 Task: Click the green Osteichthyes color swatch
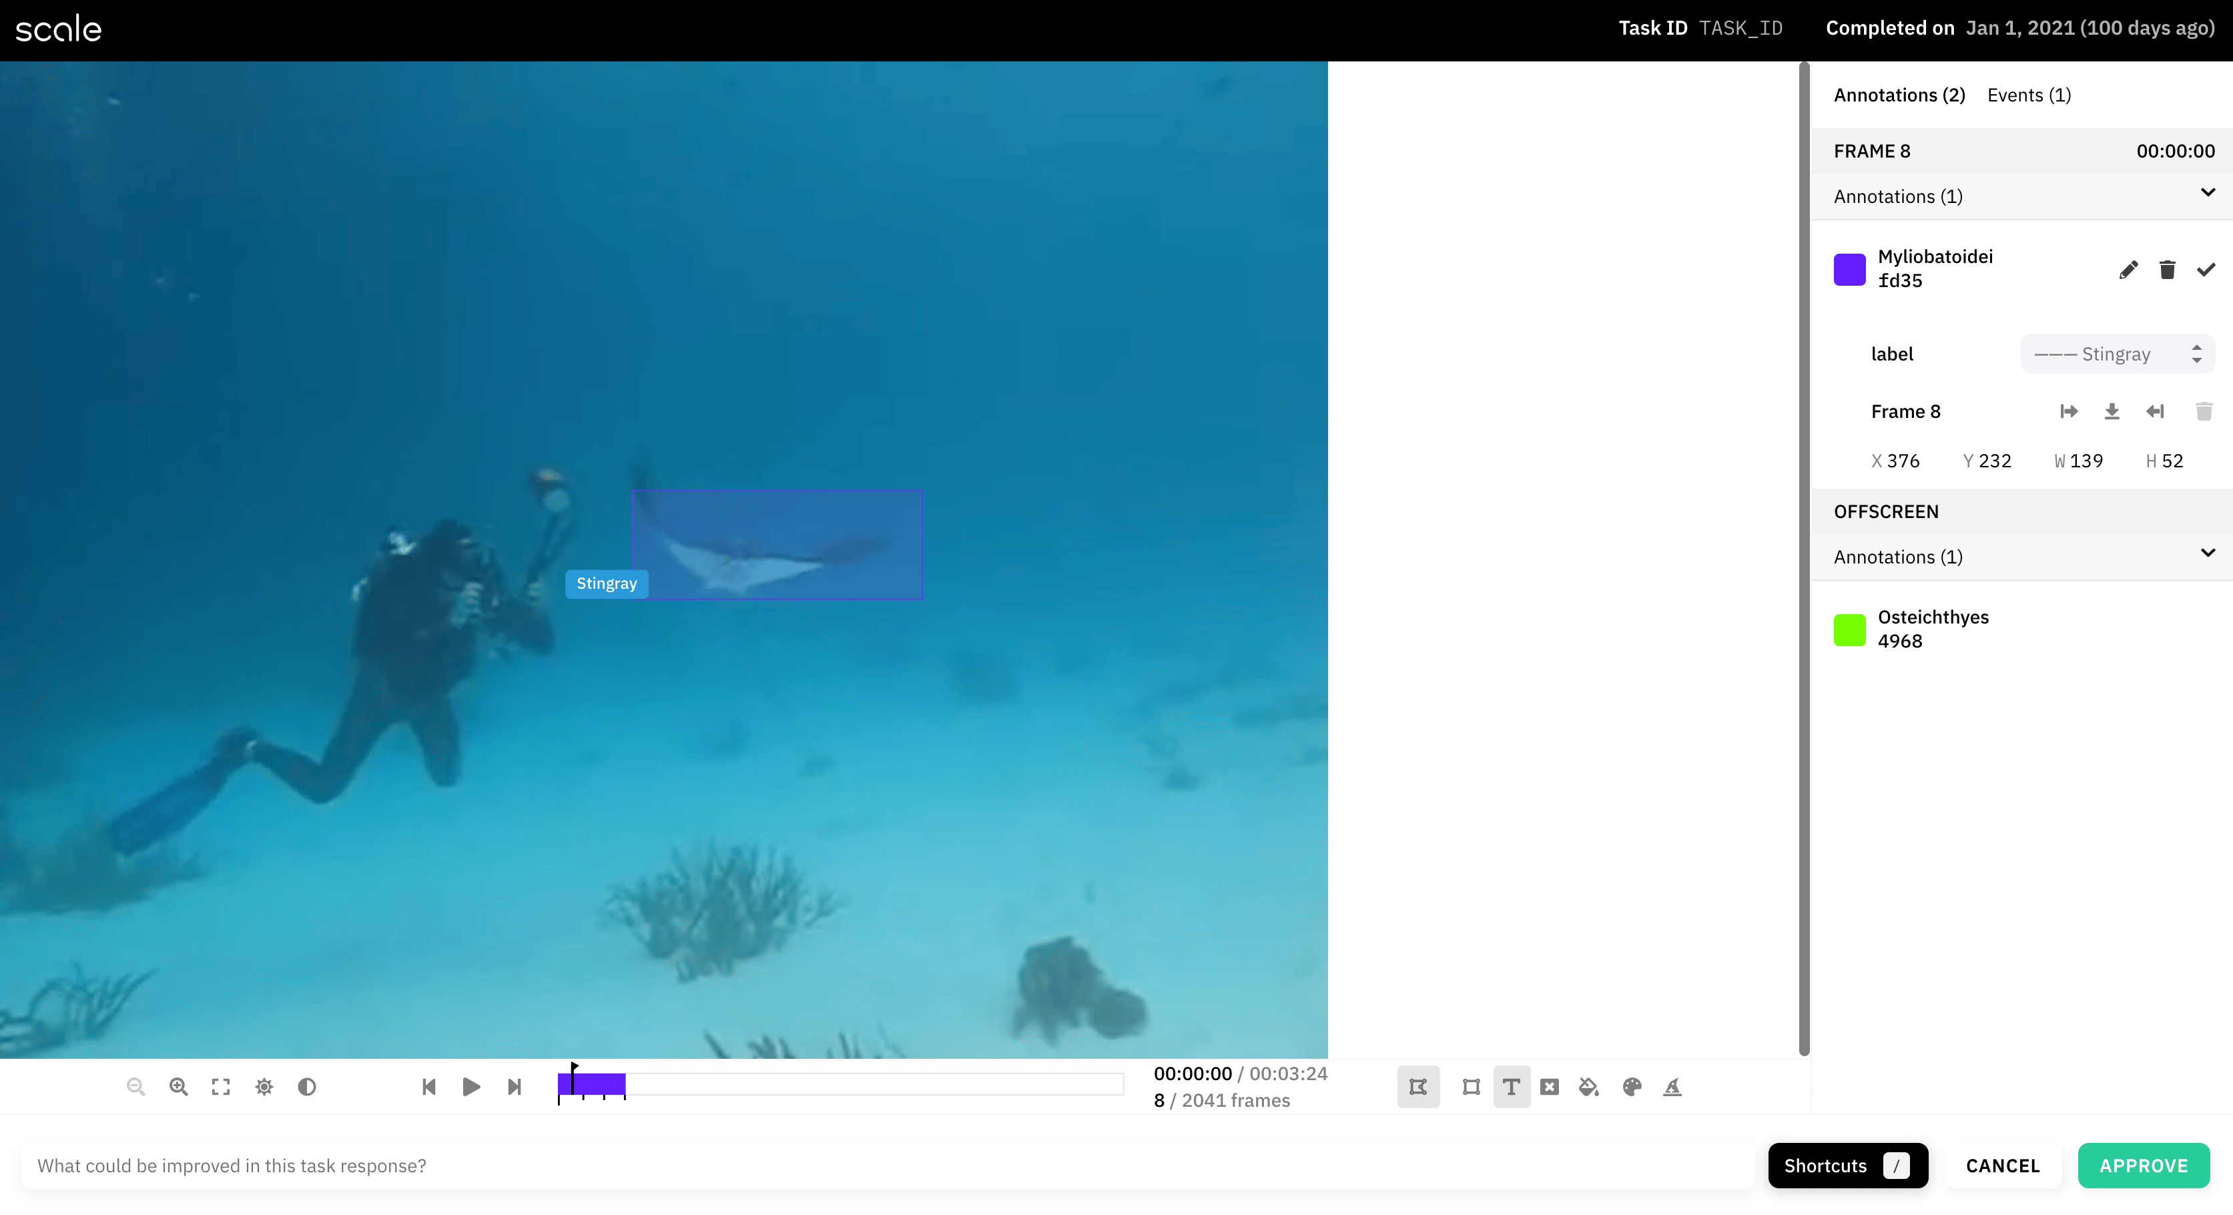[x=1850, y=630]
